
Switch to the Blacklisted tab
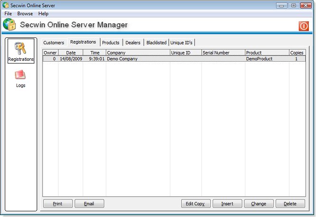coord(156,43)
